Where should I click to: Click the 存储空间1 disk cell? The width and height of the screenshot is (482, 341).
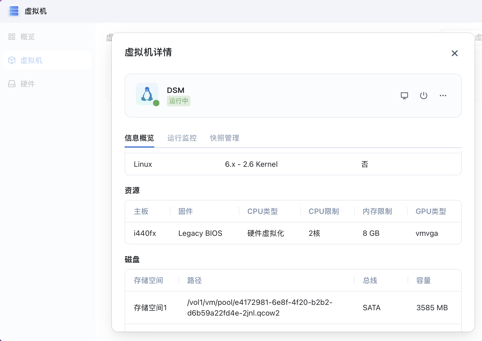[150, 308]
